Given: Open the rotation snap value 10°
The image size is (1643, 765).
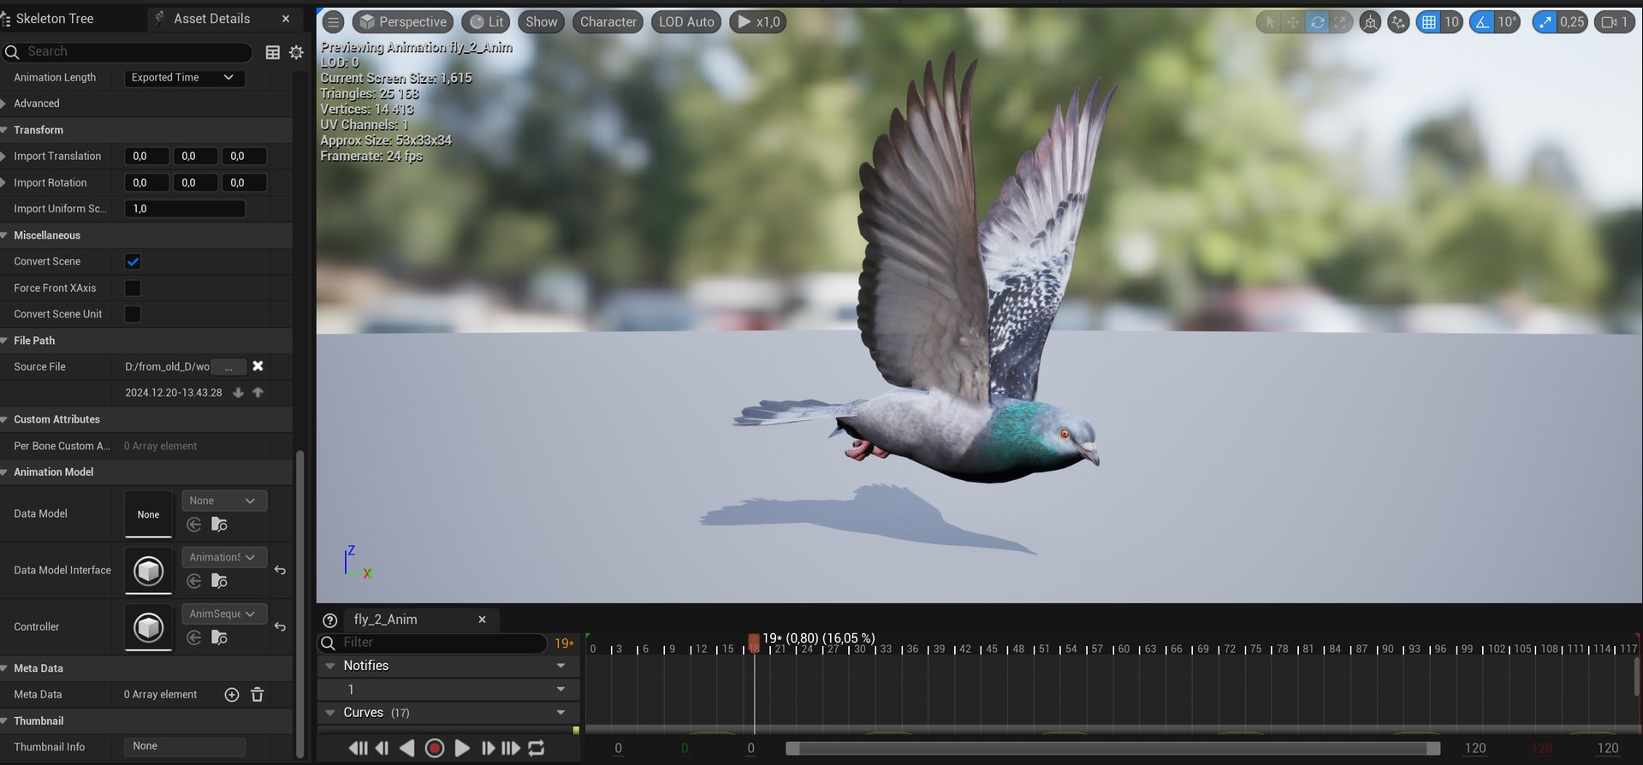Looking at the screenshot, I should coord(1507,22).
